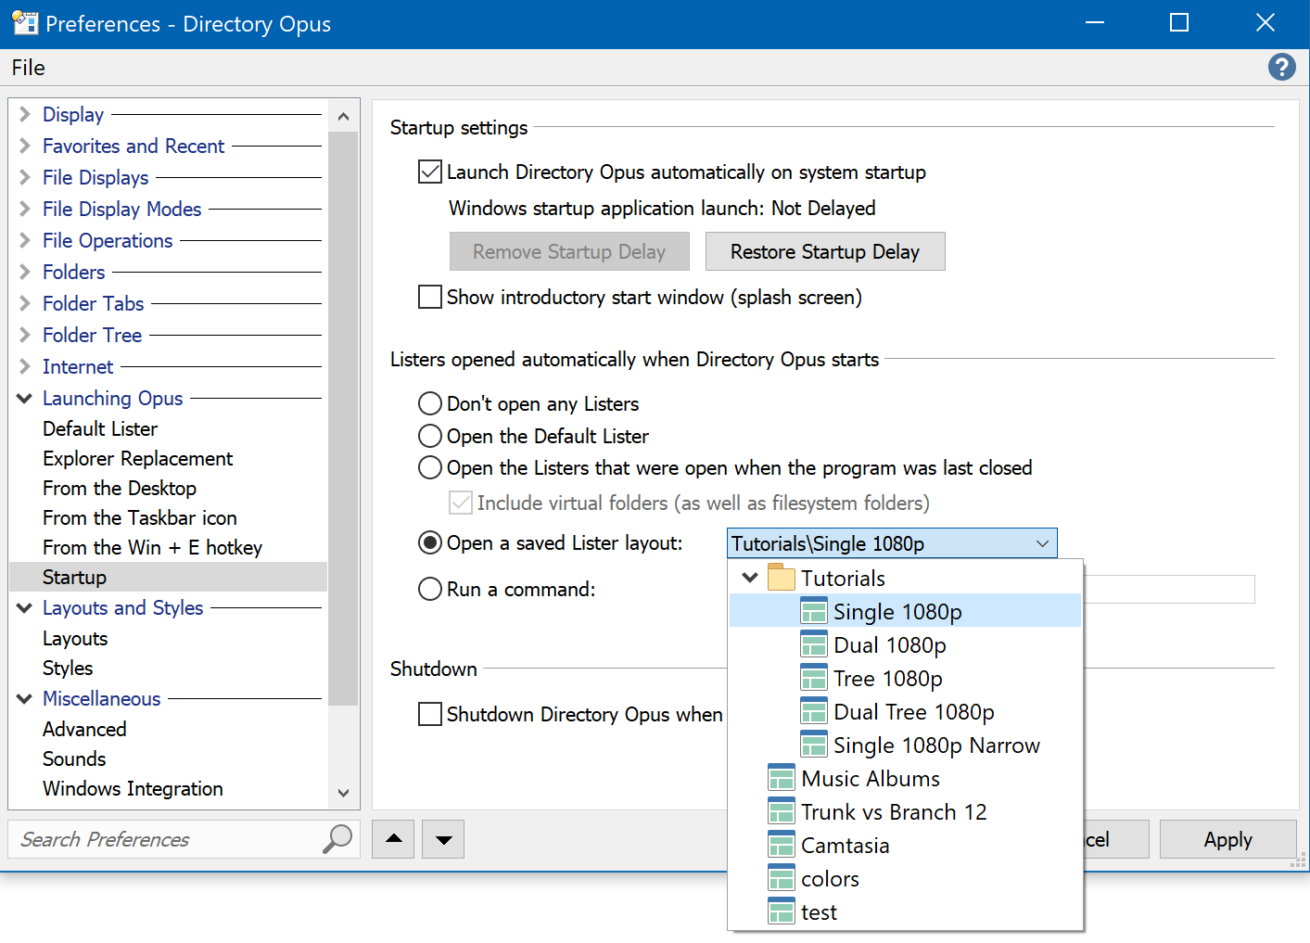Close the saved Lister layout dropdown
Screen dimensions: 1310x943
[x=1042, y=543]
